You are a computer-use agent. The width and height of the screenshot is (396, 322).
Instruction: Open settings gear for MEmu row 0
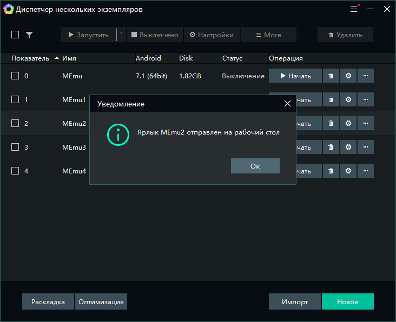348,76
